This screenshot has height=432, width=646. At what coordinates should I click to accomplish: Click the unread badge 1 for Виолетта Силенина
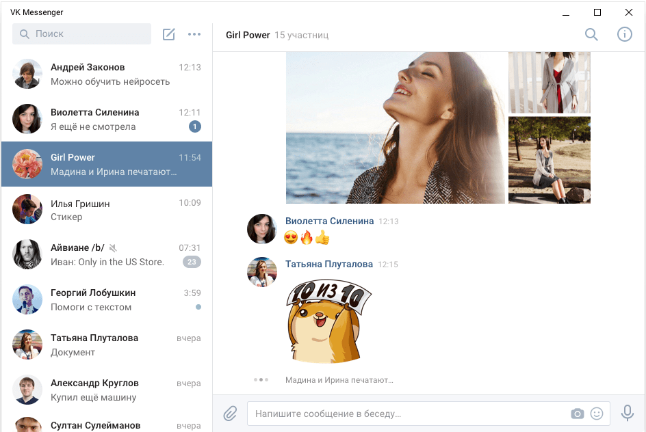195,126
